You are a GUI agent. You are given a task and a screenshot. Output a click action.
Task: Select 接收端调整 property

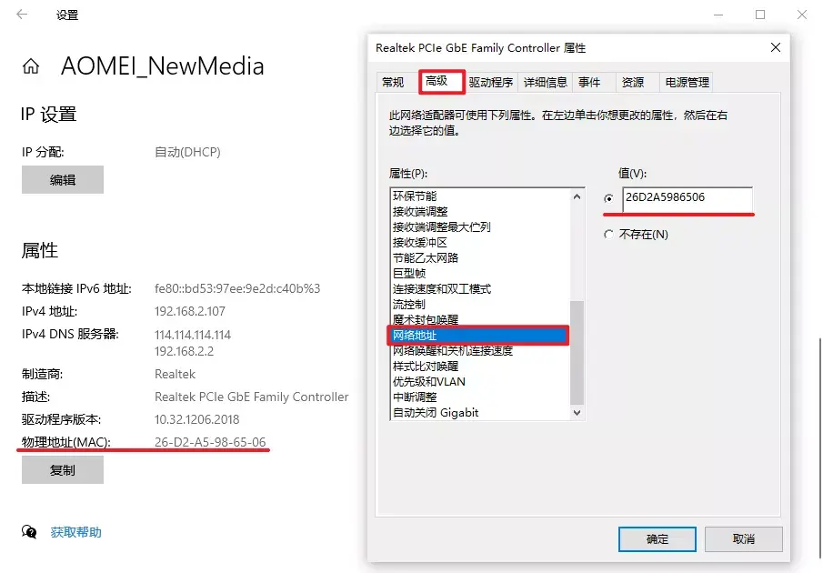[479, 211]
